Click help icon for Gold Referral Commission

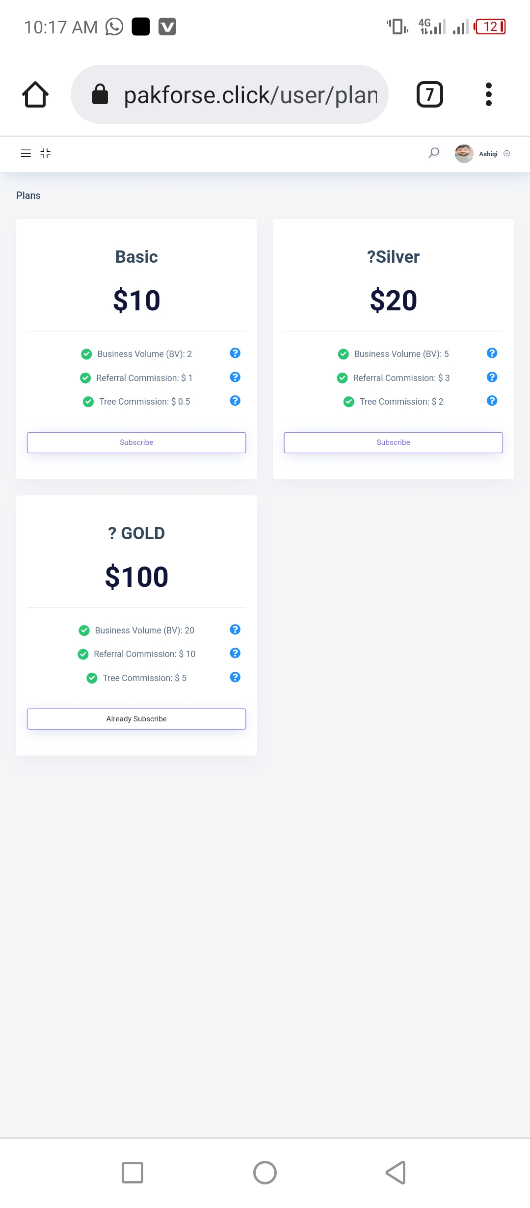point(235,653)
